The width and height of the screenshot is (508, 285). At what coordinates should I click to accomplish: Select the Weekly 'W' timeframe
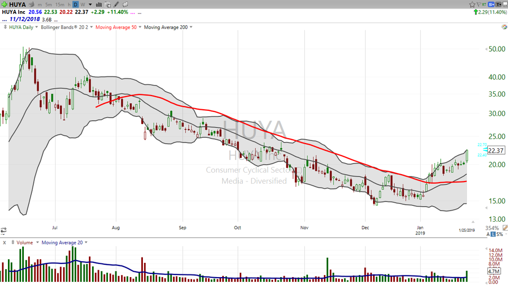click(83, 5)
